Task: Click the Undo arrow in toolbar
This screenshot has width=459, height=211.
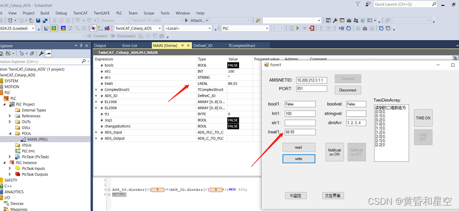Action: (77, 21)
